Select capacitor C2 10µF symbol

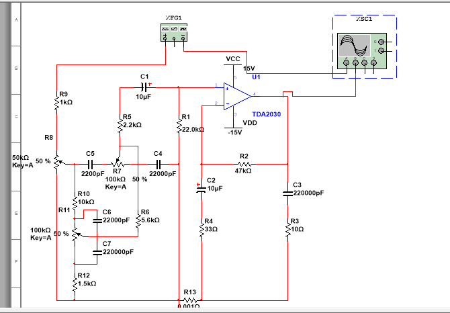pyautogui.click(x=201, y=189)
